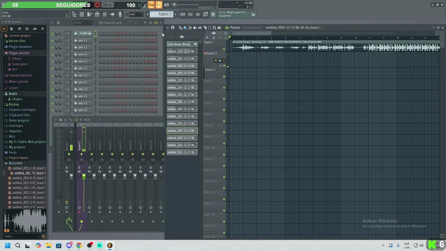Expand the Effects subfolder

click(x=17, y=59)
